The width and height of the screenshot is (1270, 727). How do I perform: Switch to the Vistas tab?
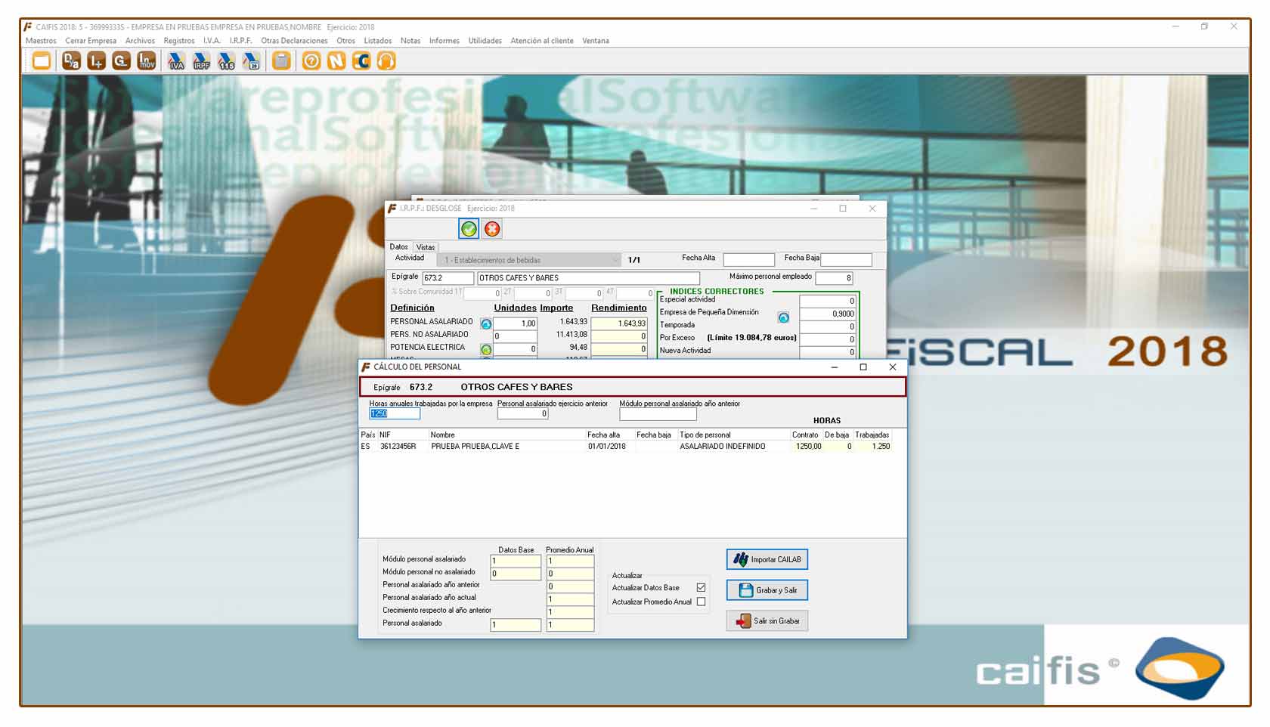[x=426, y=247]
